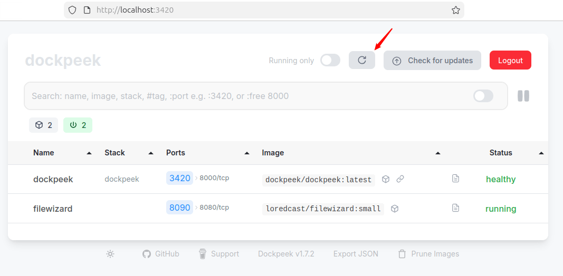Select Prune Images in the footer
This screenshot has width=563, height=276.
coord(428,254)
